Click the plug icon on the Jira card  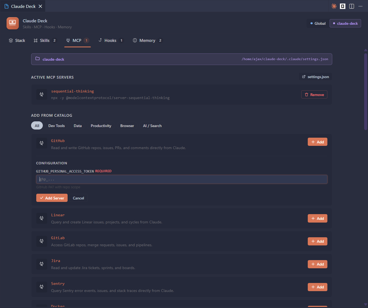click(x=41, y=264)
